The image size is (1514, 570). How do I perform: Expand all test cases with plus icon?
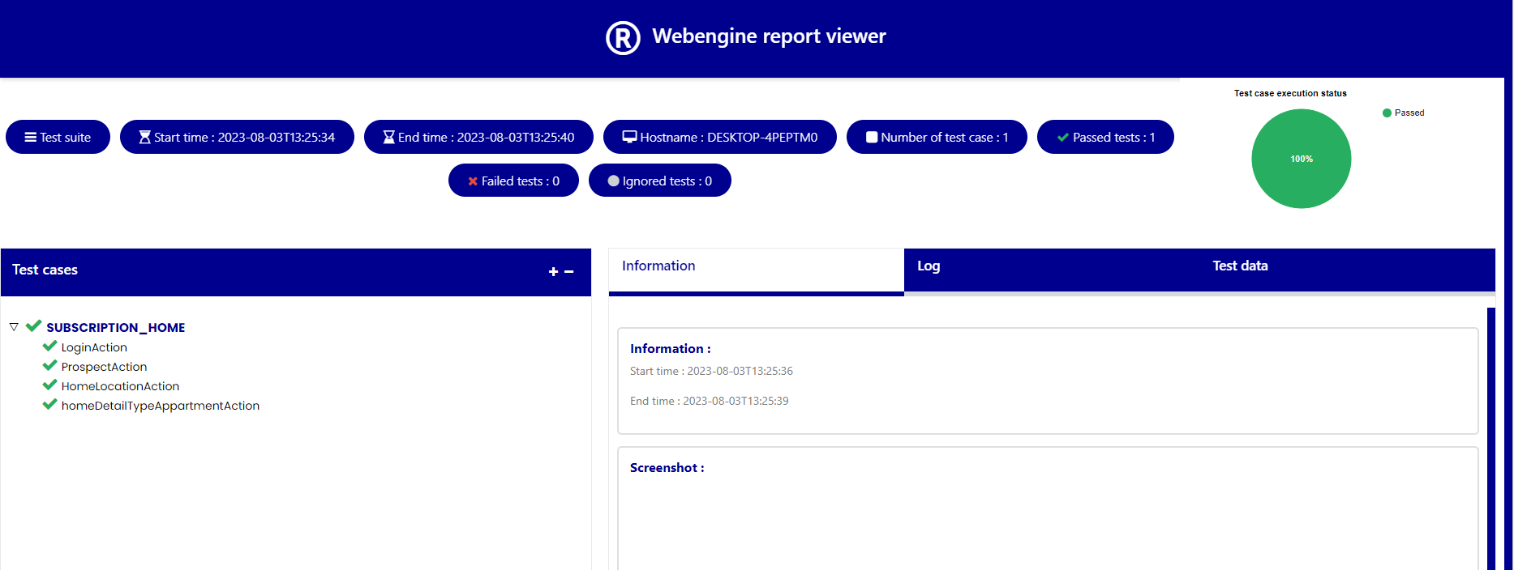[x=553, y=272]
